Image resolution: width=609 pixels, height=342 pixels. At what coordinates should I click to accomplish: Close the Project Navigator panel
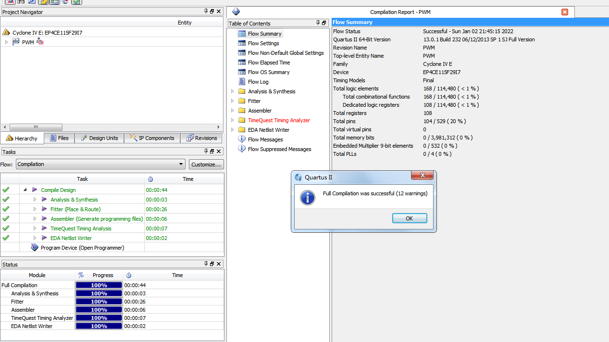click(219, 12)
